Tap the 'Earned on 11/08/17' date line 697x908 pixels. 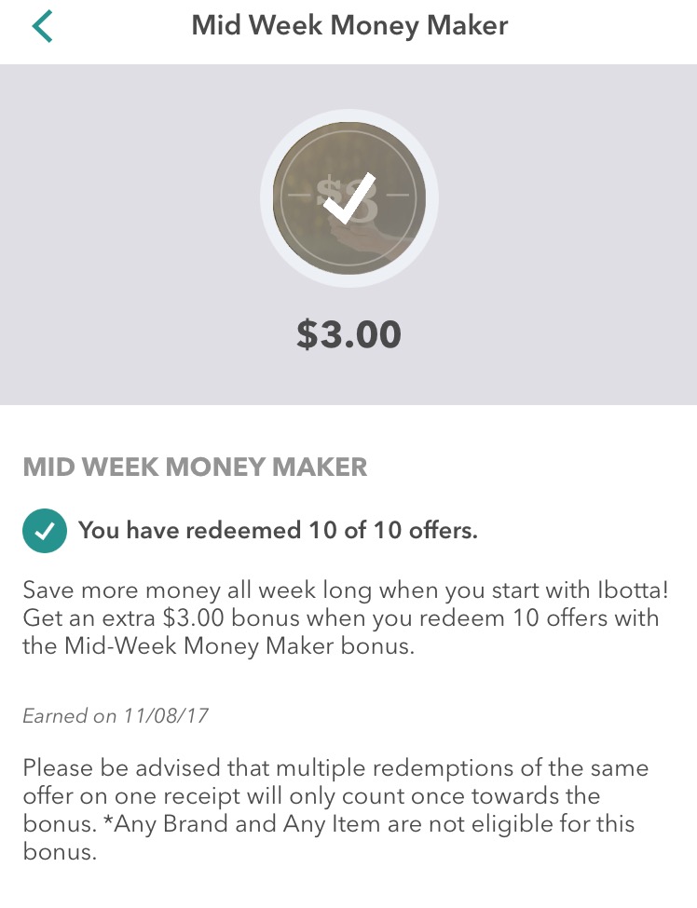116,716
